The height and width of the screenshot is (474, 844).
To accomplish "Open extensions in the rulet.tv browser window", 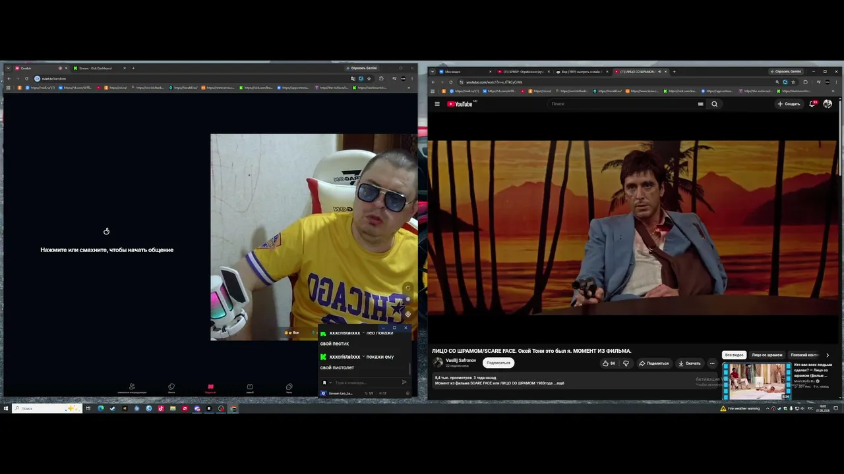I will pos(381,79).
